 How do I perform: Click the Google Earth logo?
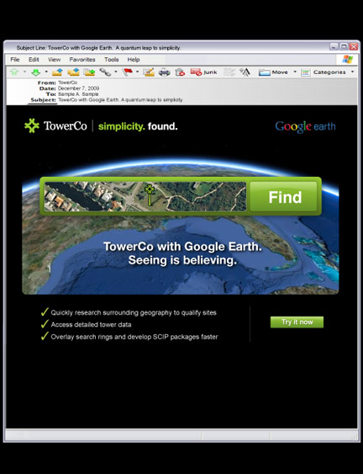(x=305, y=126)
